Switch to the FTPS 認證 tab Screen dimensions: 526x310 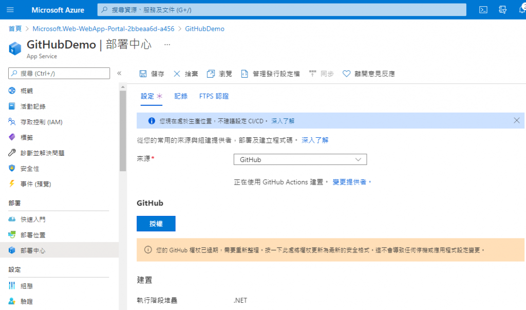point(214,96)
